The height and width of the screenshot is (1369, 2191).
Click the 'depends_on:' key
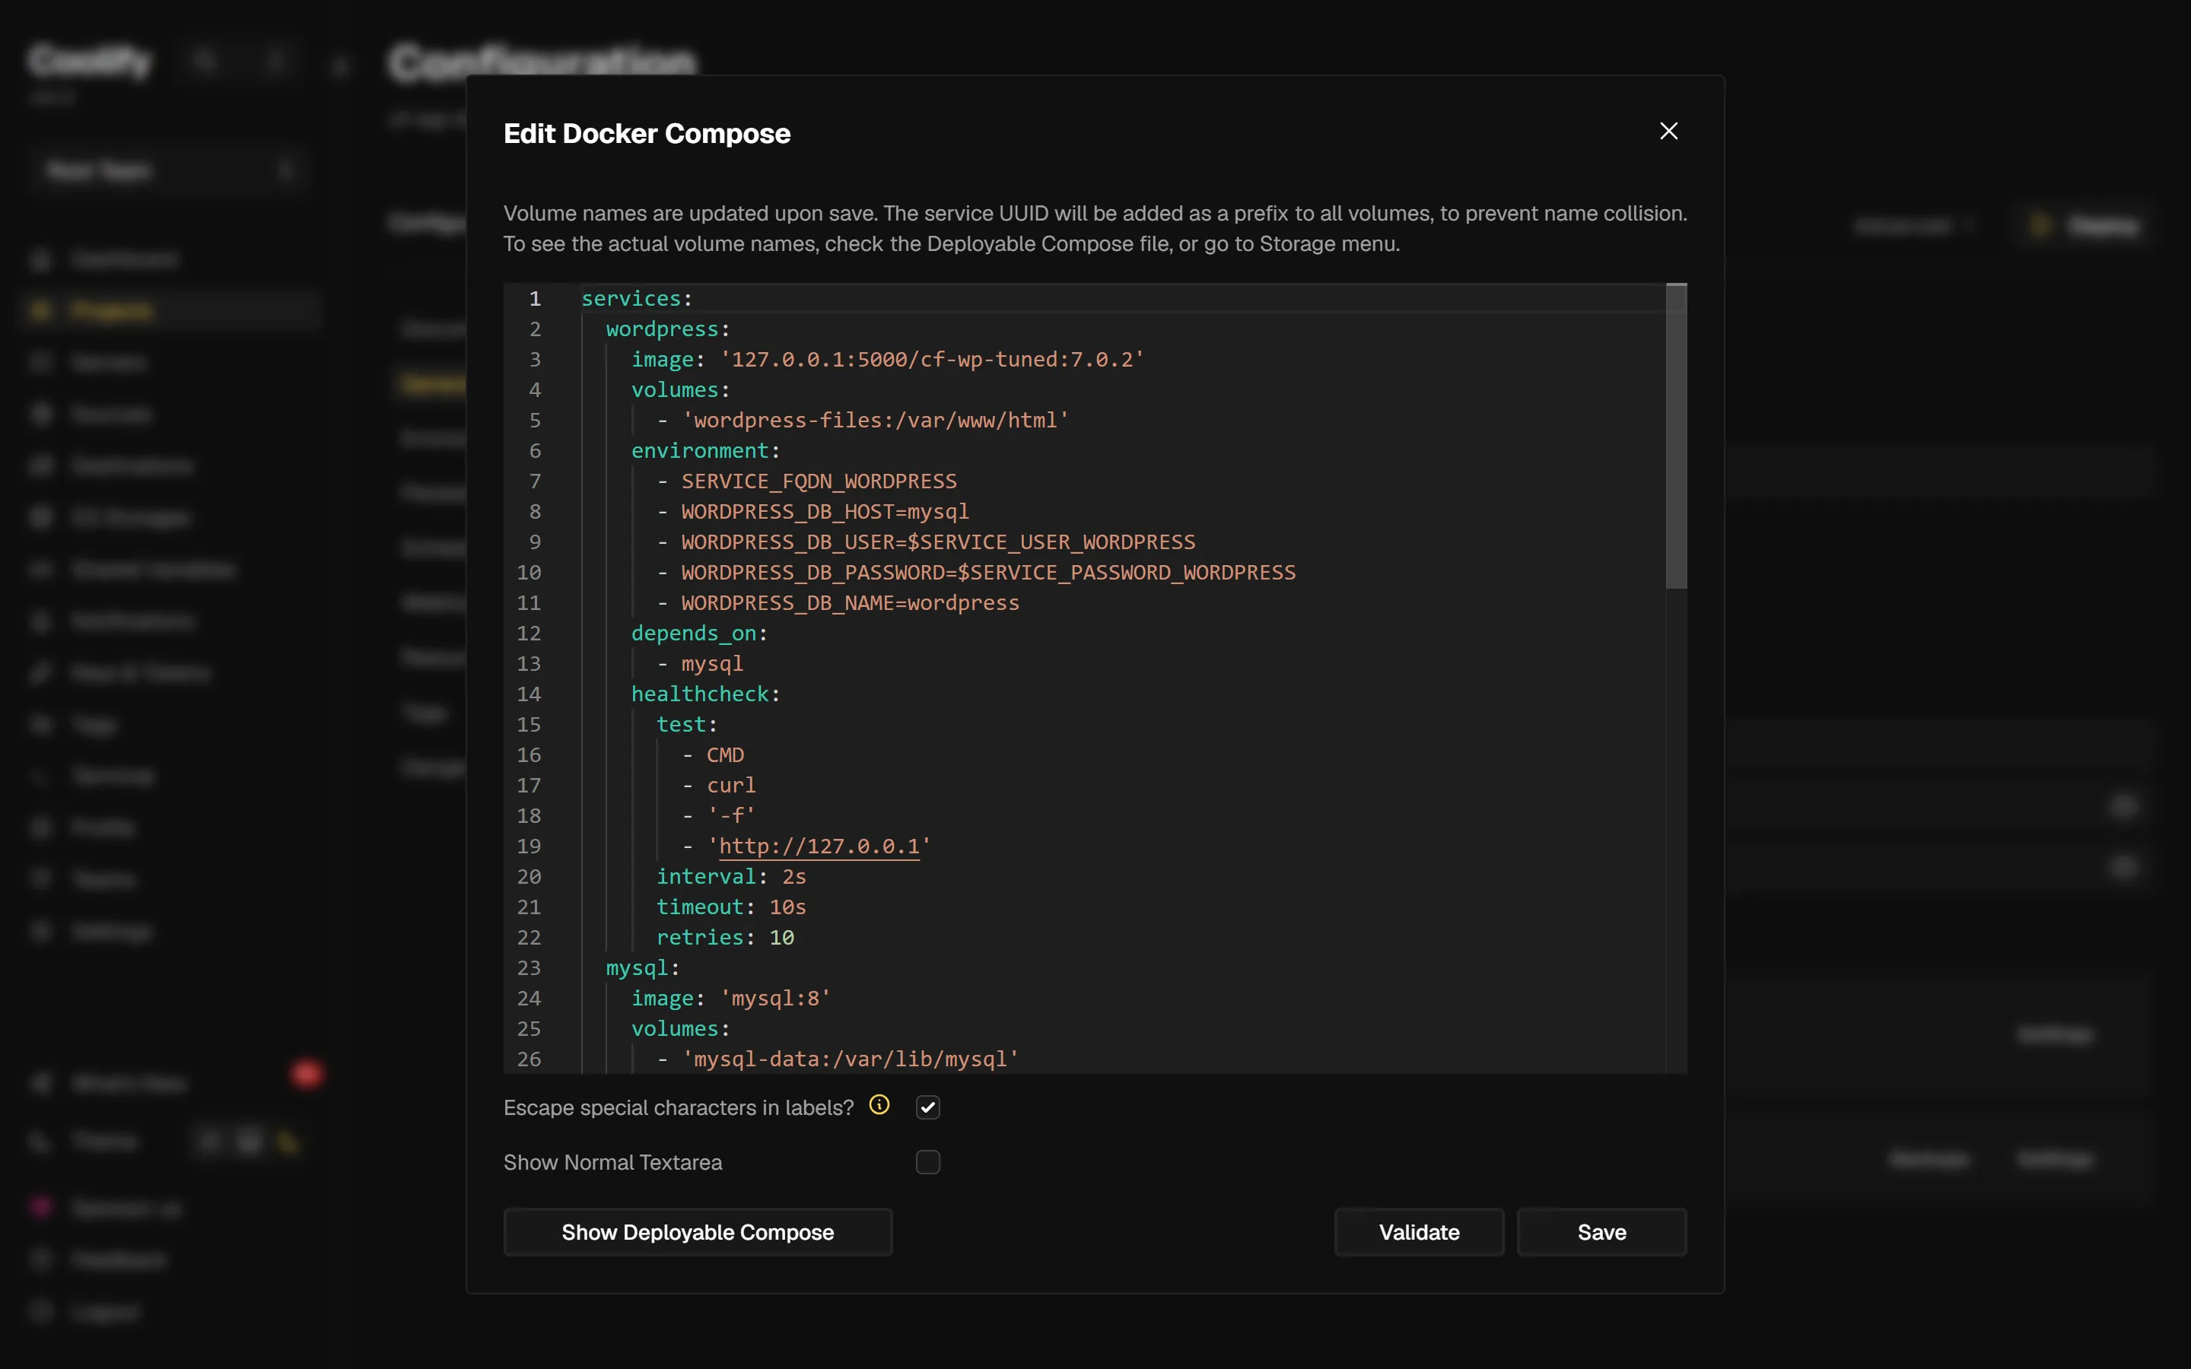tap(699, 634)
